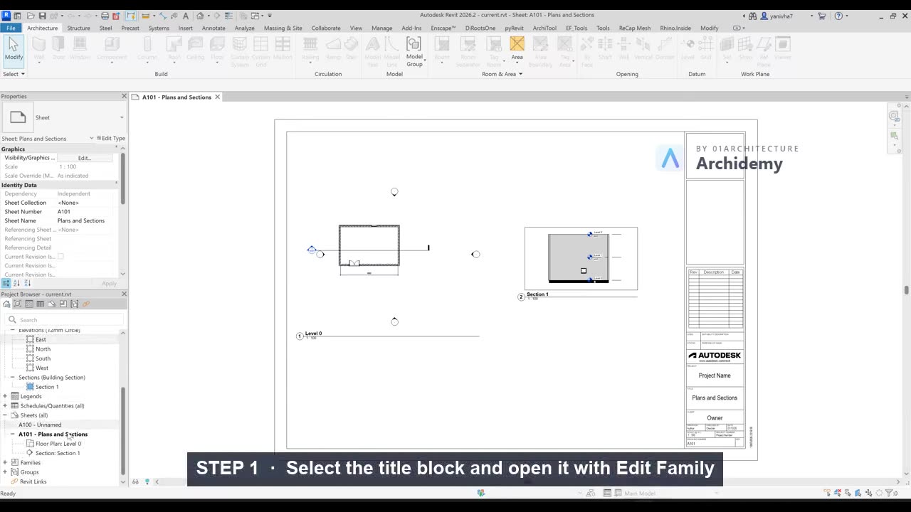The height and width of the screenshot is (512, 911).
Task: Select the Area tool in Room & Area
Action: (x=517, y=48)
